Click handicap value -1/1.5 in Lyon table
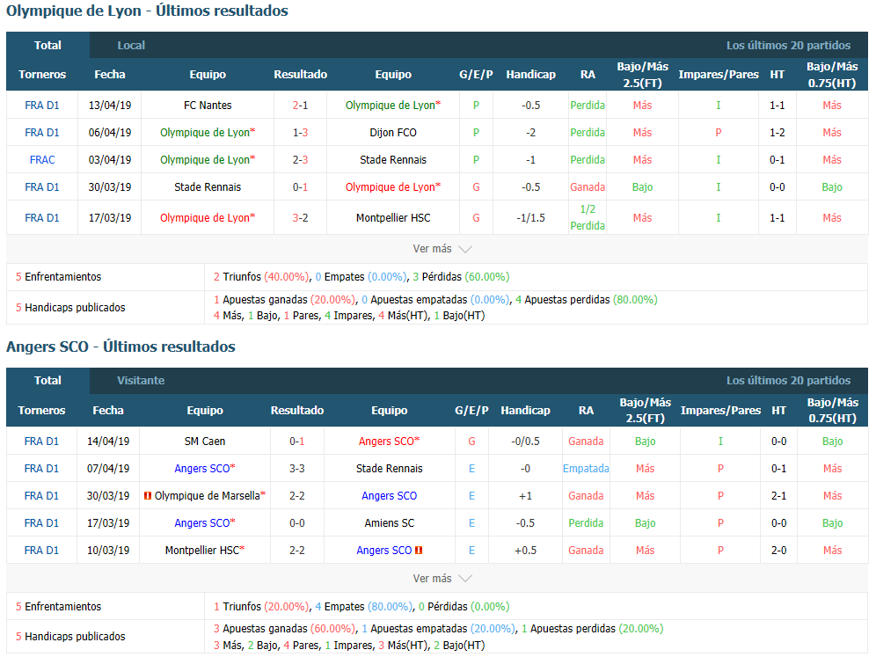The width and height of the screenshot is (876, 657). 530,218
